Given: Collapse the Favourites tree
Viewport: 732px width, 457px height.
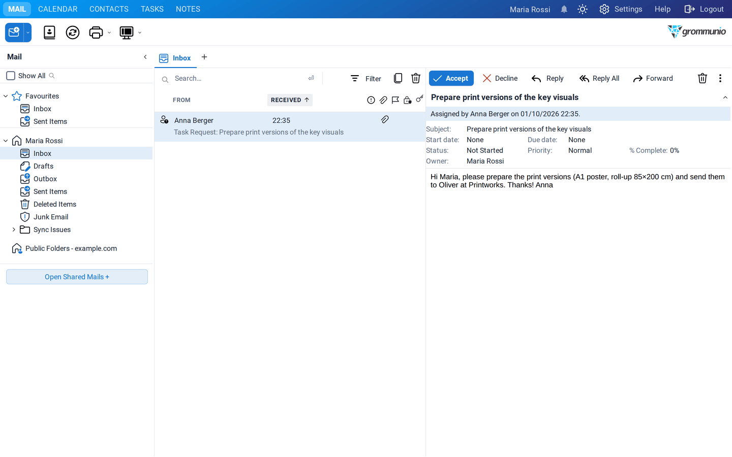Looking at the screenshot, I should (x=6, y=96).
